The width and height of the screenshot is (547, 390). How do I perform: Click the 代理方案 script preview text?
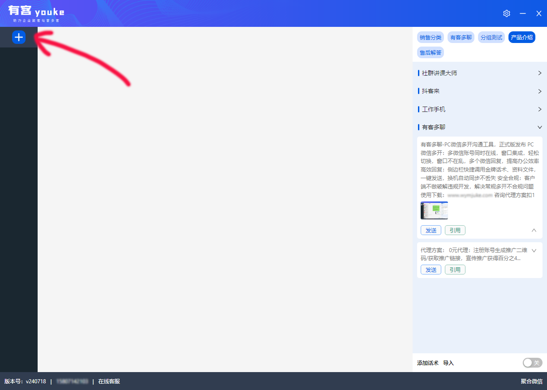pyautogui.click(x=474, y=254)
